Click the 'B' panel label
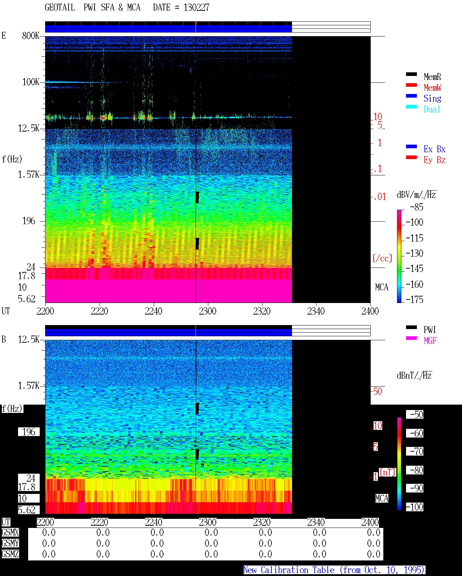 [x=4, y=340]
